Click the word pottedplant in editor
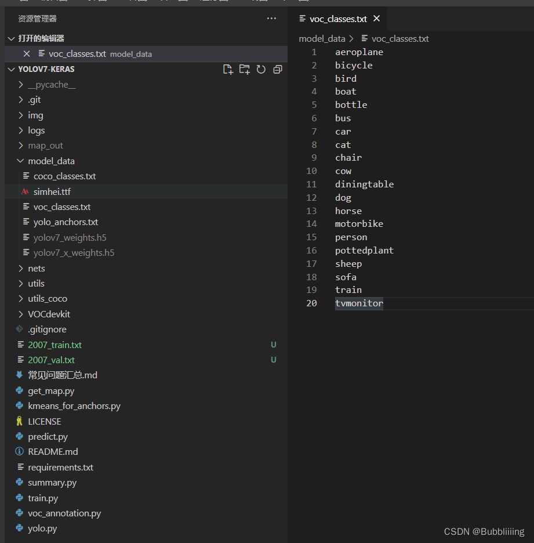The height and width of the screenshot is (543, 534). [x=364, y=251]
